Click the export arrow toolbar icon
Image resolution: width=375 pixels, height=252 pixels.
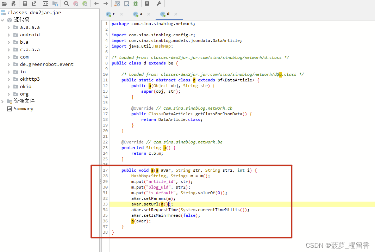[34, 4]
